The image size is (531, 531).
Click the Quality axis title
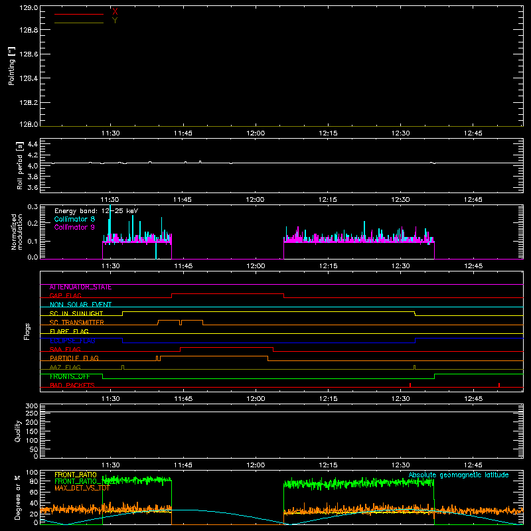click(18, 431)
